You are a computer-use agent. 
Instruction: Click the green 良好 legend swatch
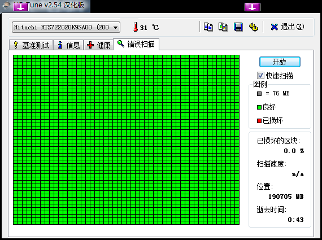point(259,107)
